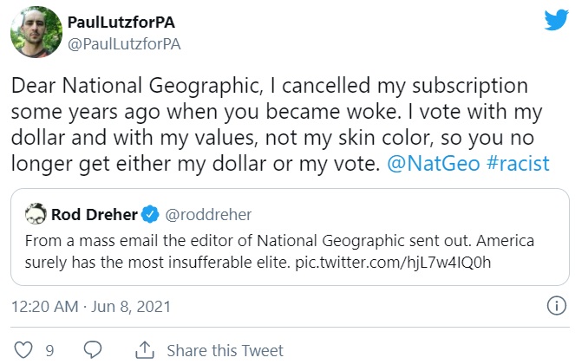The width and height of the screenshot is (575, 364).
Task: Click the like count 9
Action: pyautogui.click(x=50, y=350)
